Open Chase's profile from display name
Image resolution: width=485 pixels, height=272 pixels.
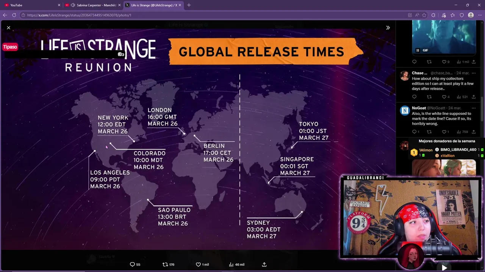point(419,73)
